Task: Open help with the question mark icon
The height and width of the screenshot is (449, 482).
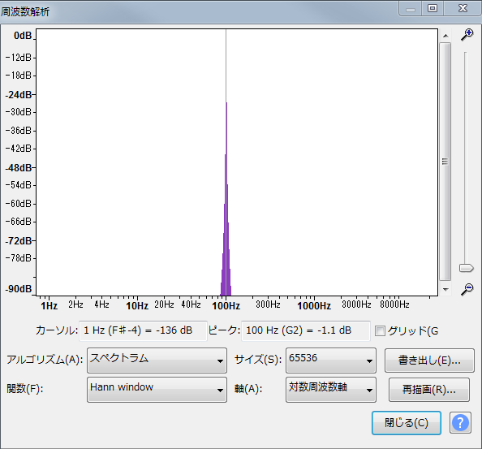Action: pos(460,423)
